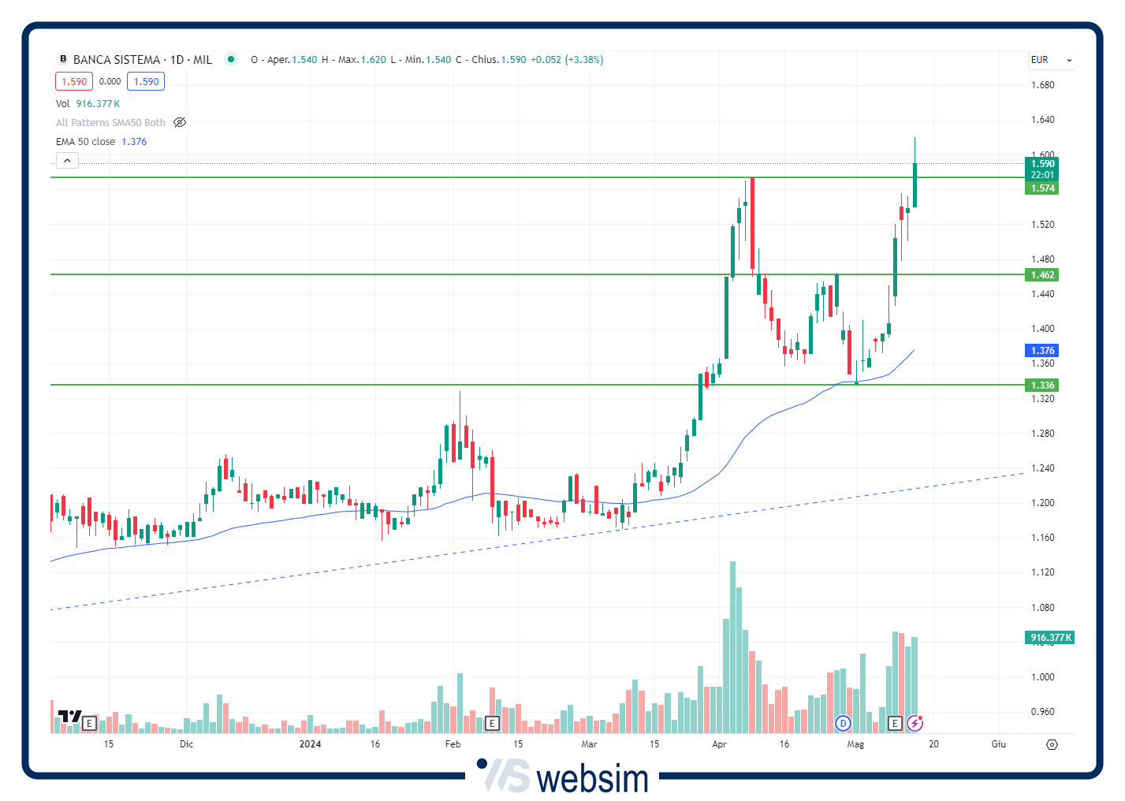Viewport: 1125px width, 801px height.
Task: Select the EMA 50 close indicator legend
Action: 85,142
